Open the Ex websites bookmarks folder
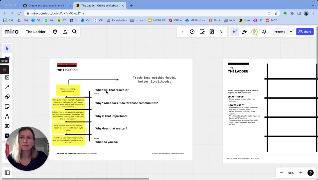The height and width of the screenshot is (180, 318). coord(117,20)
